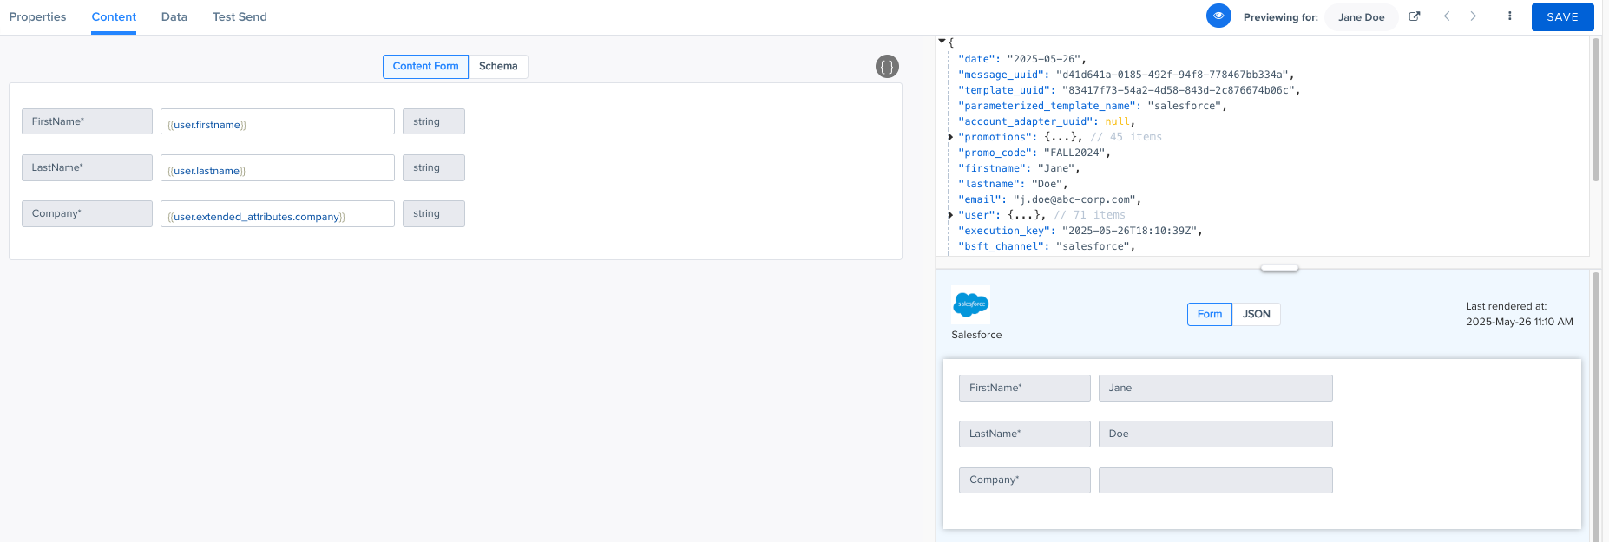Save the template with SAVE button

[x=1562, y=17]
